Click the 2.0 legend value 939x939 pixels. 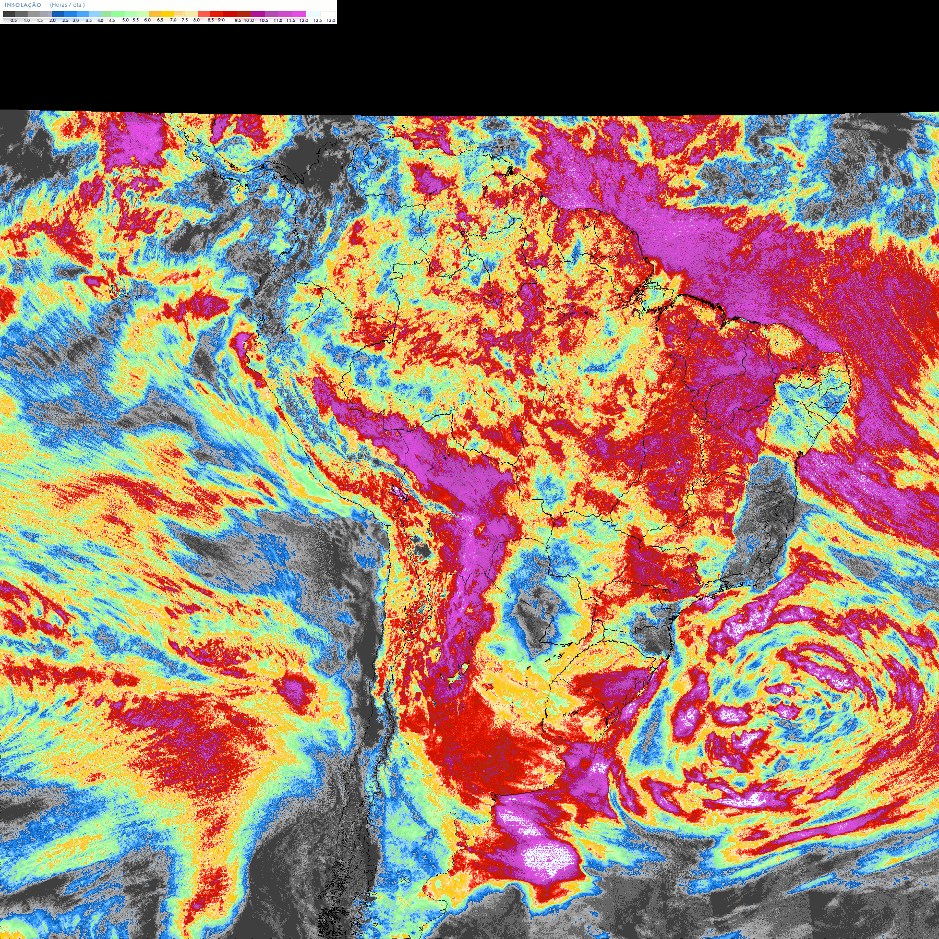click(x=53, y=20)
